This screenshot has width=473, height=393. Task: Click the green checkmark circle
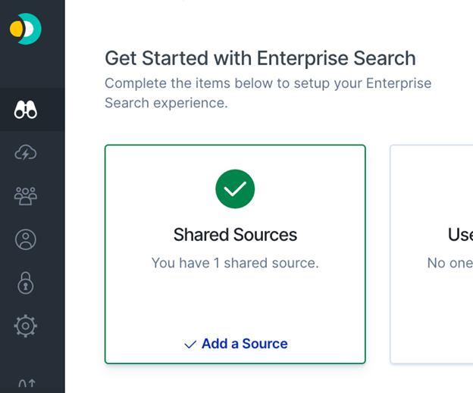(235, 189)
